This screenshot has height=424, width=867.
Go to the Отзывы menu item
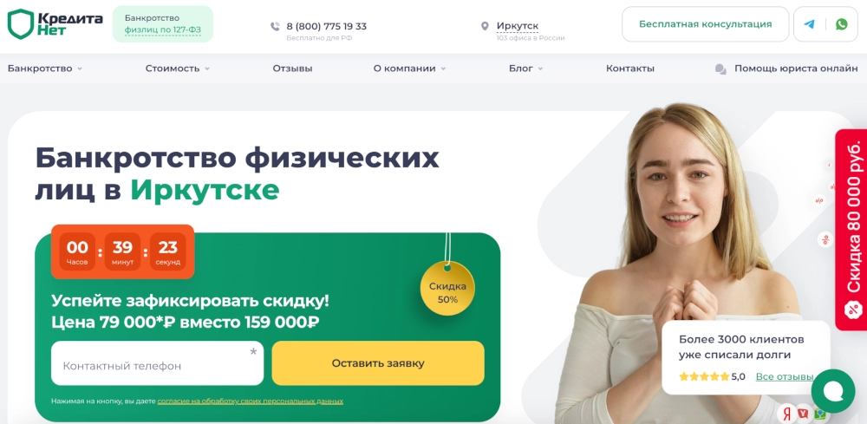pos(292,68)
